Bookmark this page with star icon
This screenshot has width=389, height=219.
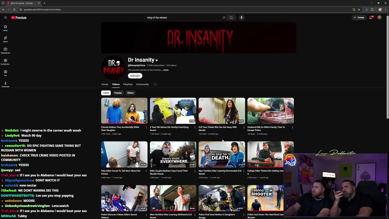click(359, 9)
